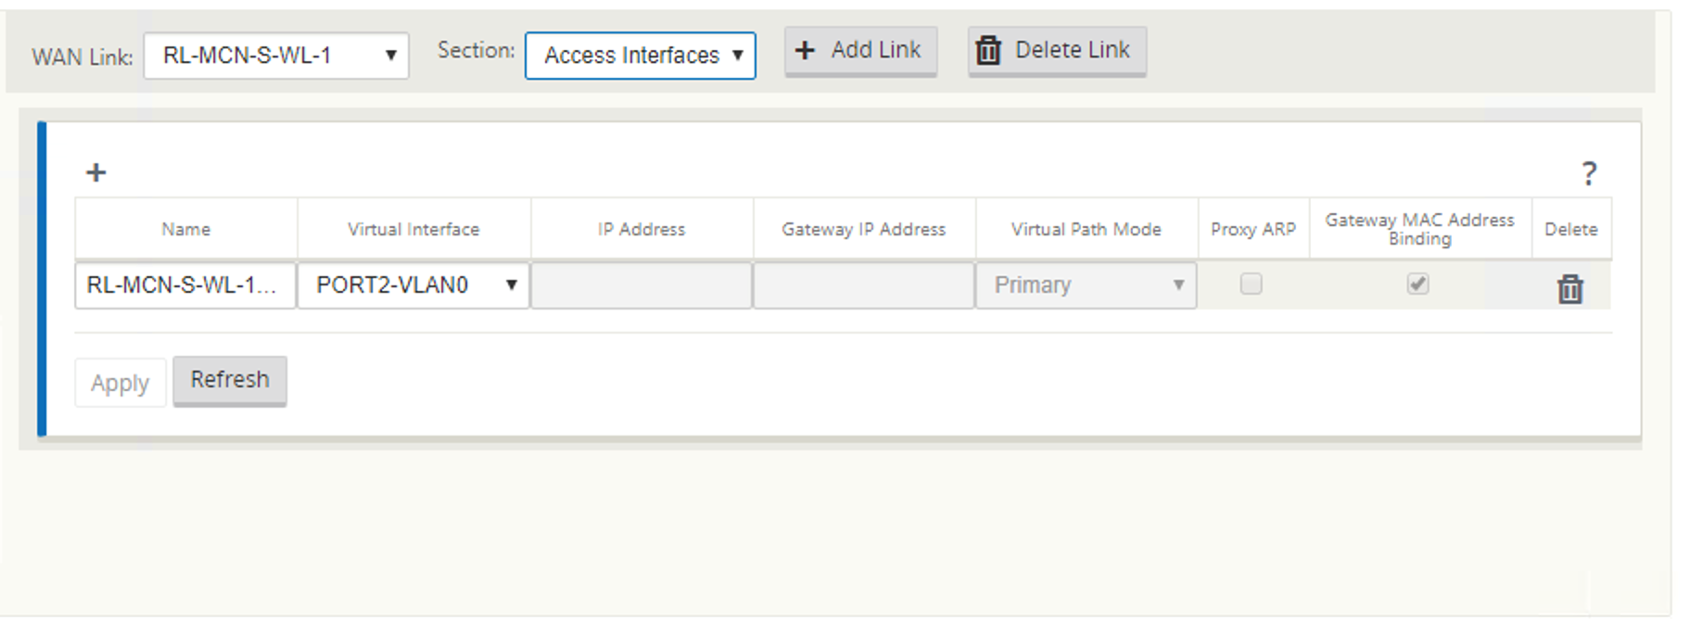Click the plus icon to add an interface row

click(x=95, y=172)
